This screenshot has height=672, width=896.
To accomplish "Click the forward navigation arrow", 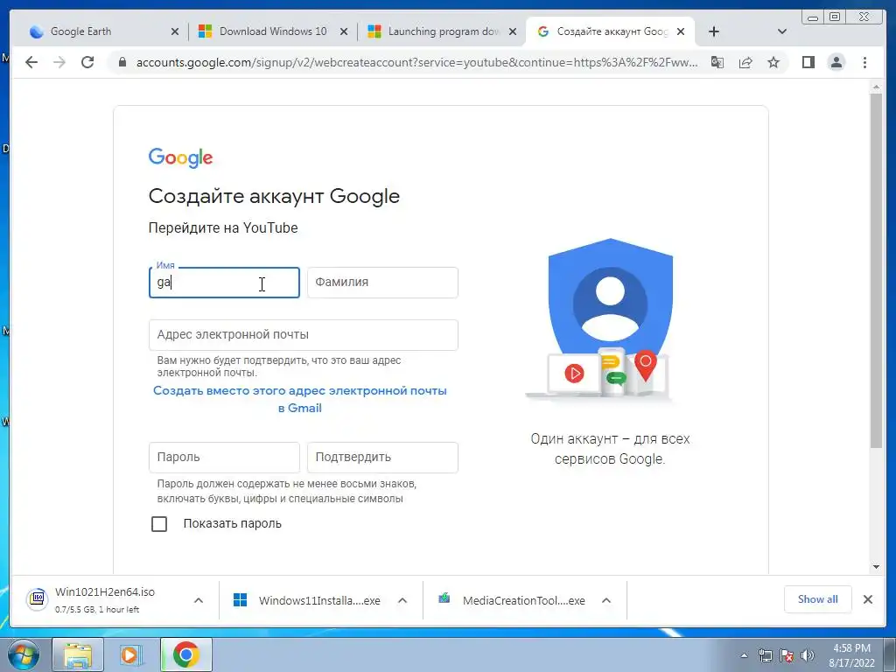I will (59, 62).
